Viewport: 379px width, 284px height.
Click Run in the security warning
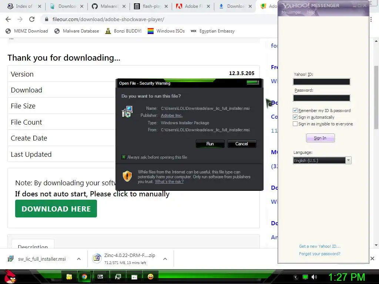210,144
